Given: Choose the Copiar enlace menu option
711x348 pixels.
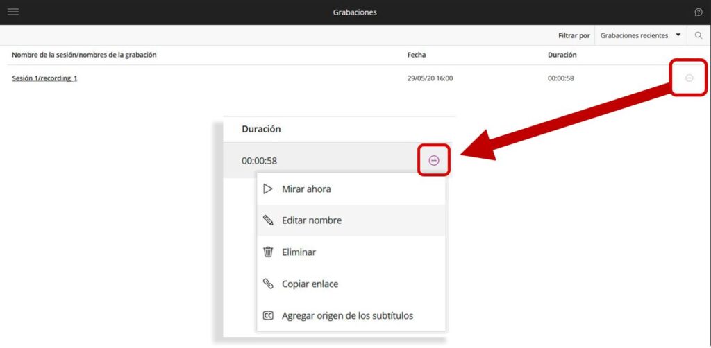Looking at the screenshot, I should tap(310, 284).
